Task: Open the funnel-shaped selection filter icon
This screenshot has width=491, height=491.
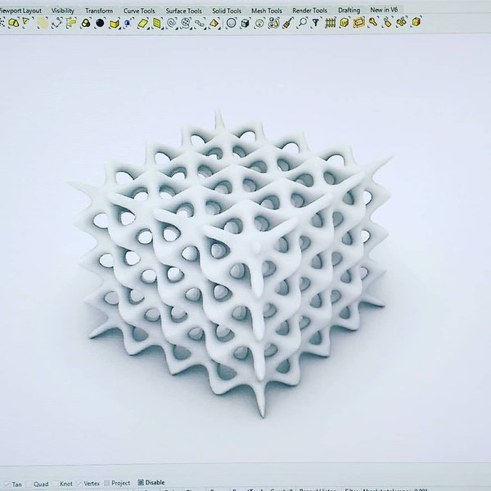Action: coord(316,23)
